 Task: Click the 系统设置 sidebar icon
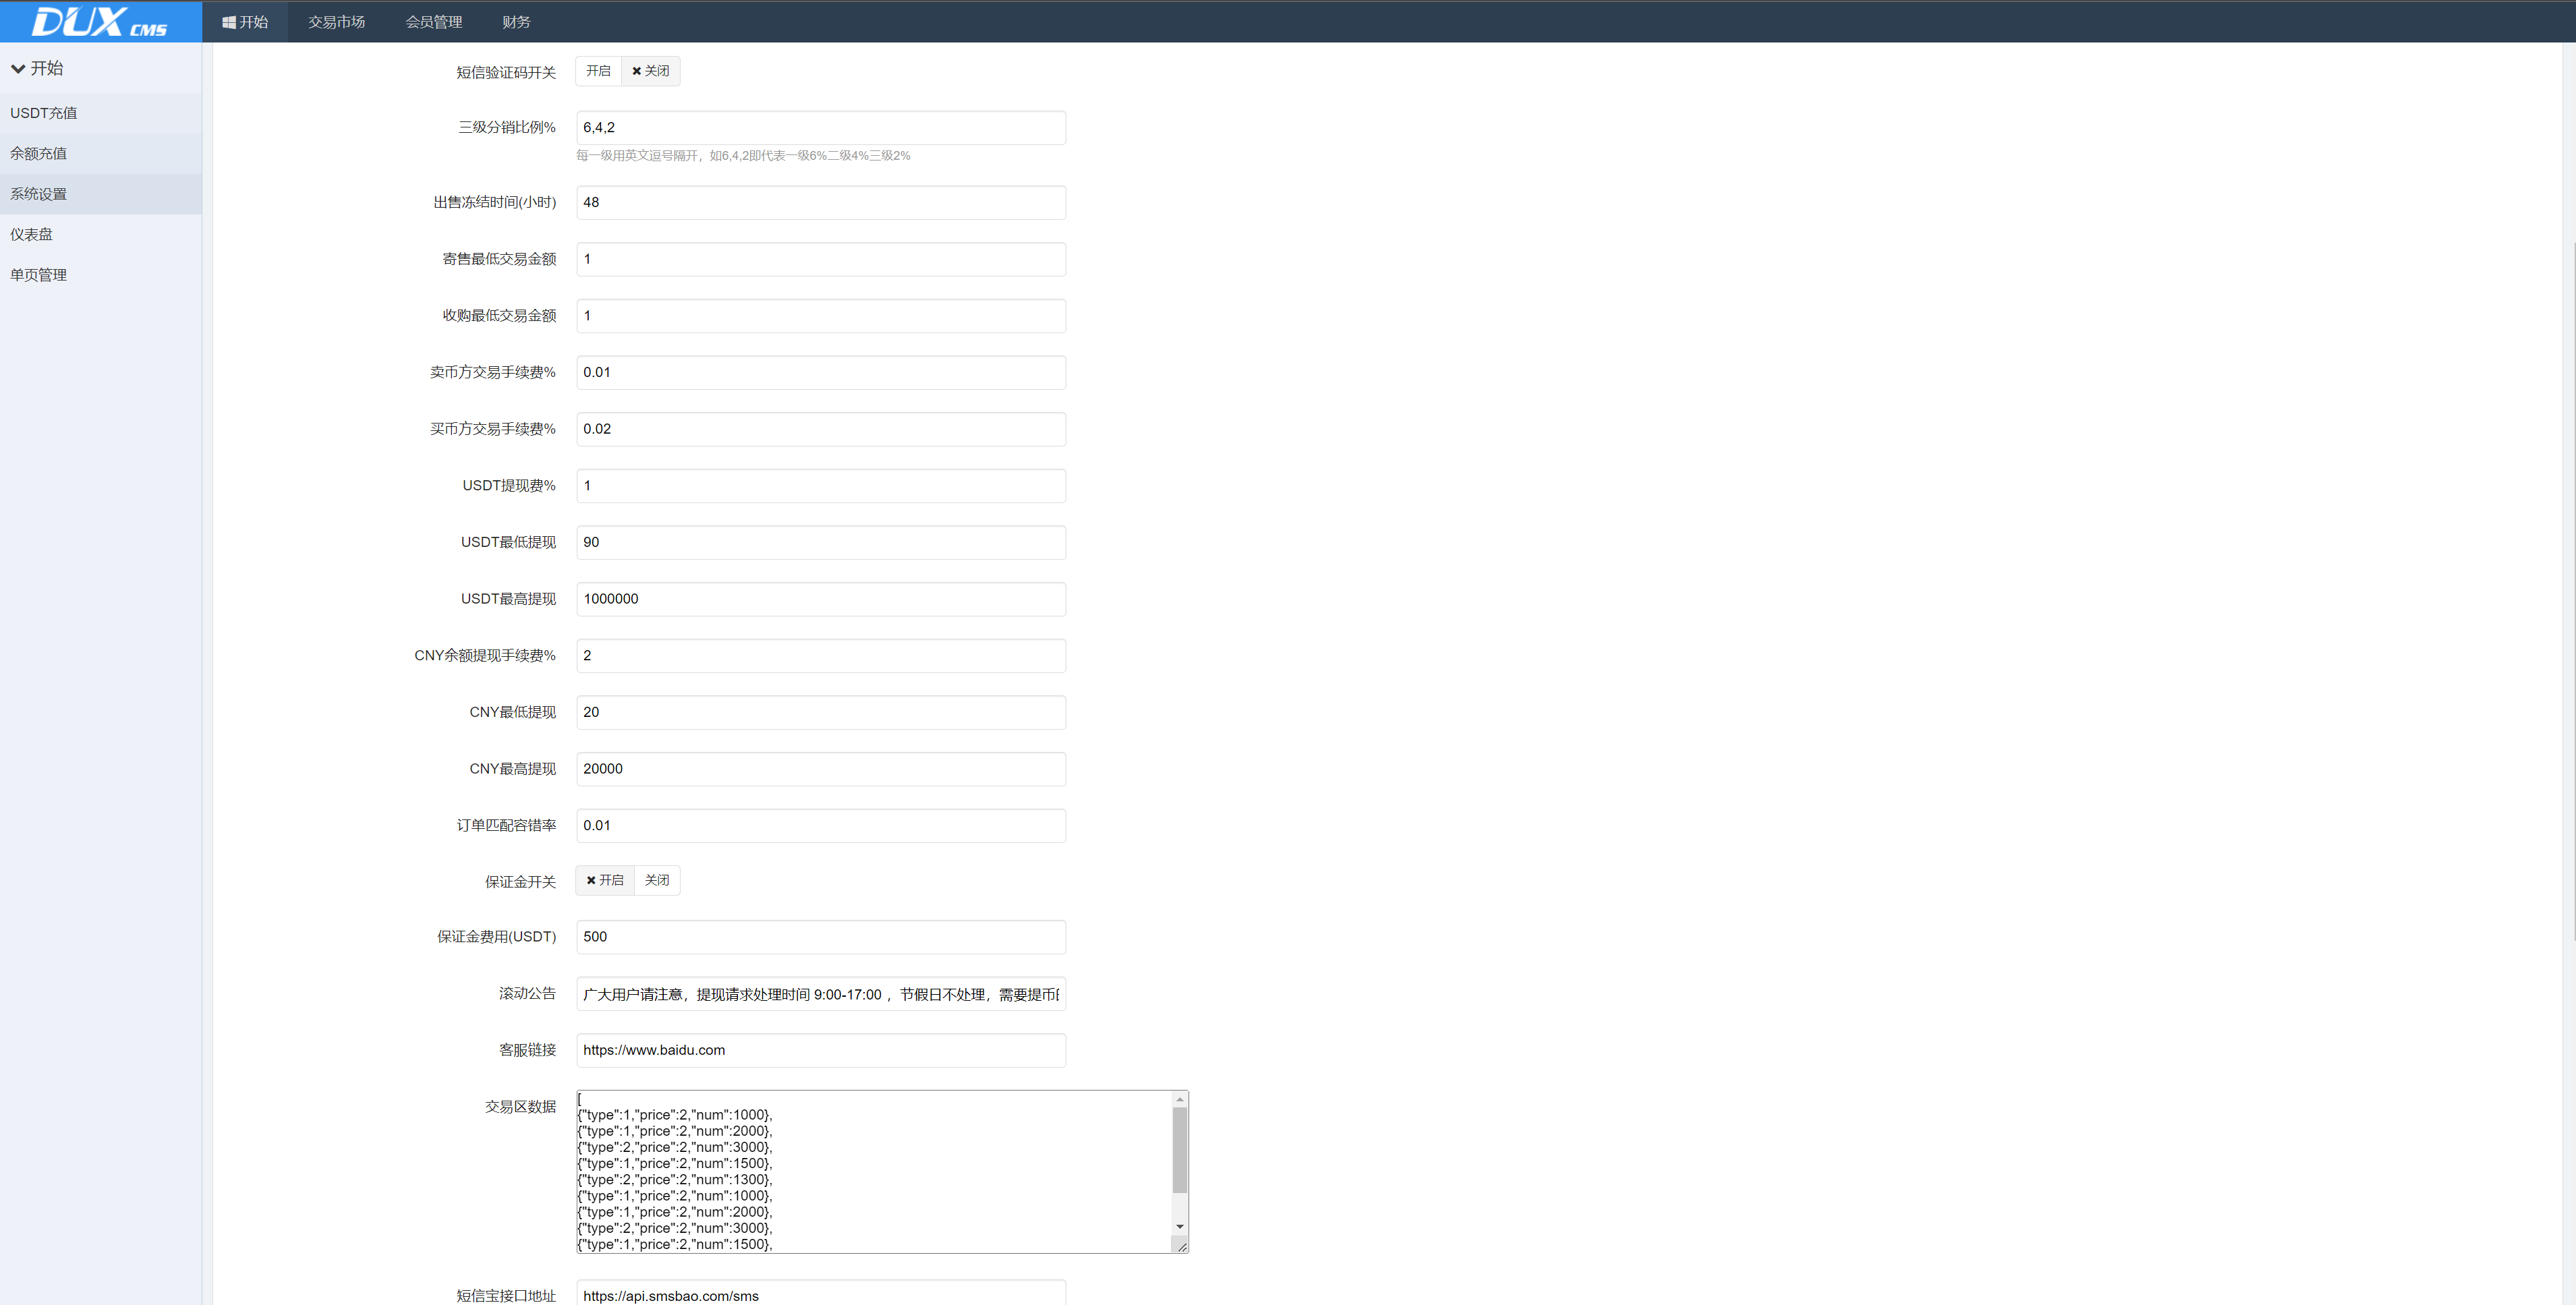pyautogui.click(x=43, y=193)
